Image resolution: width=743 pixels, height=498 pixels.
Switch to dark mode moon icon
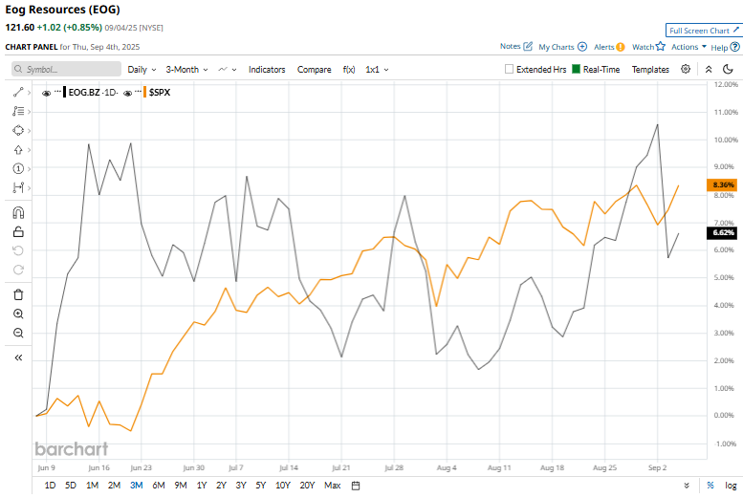tap(728, 69)
